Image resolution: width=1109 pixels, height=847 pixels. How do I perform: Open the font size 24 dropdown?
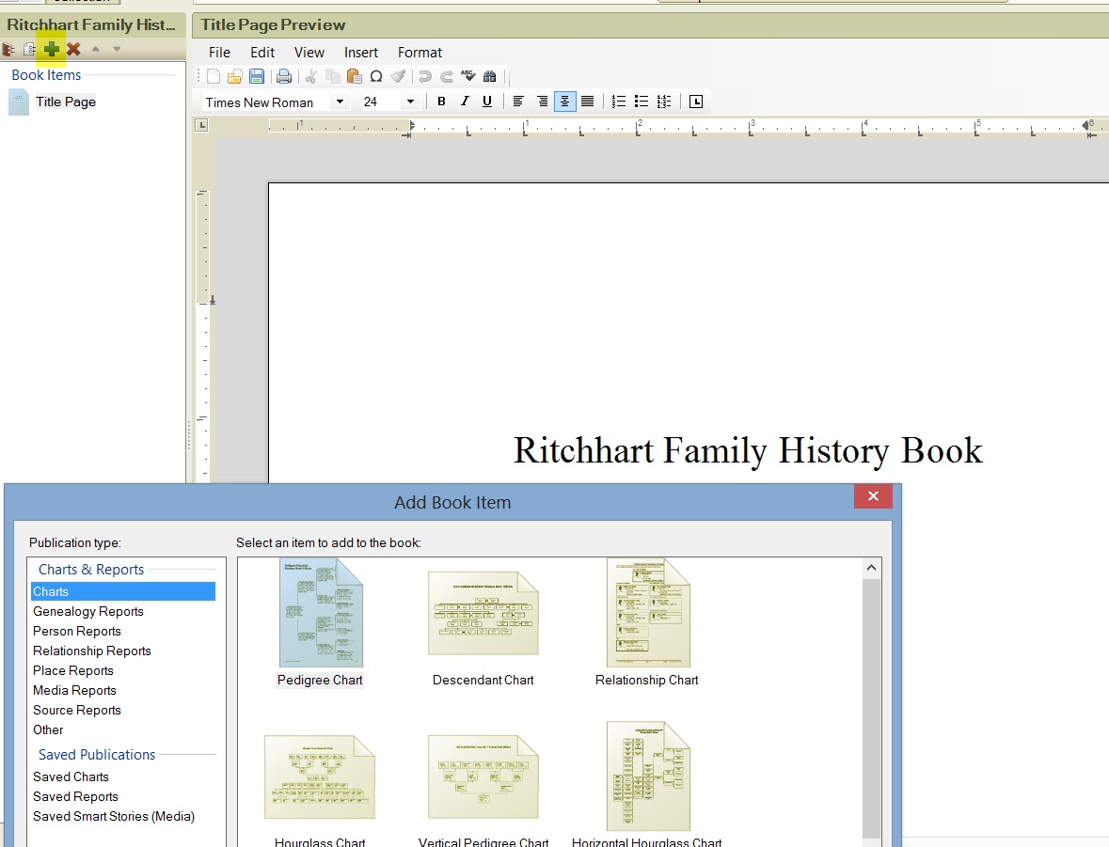pos(410,102)
